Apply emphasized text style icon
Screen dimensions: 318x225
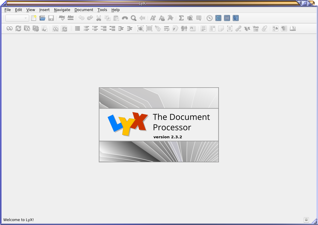point(153,18)
